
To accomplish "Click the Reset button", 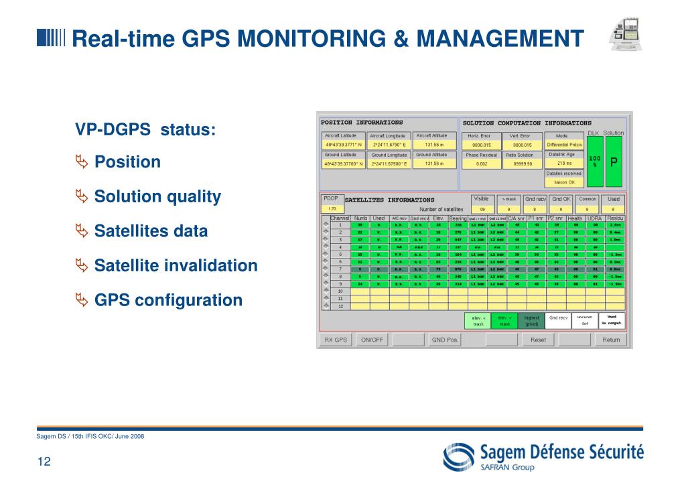I will (x=538, y=340).
